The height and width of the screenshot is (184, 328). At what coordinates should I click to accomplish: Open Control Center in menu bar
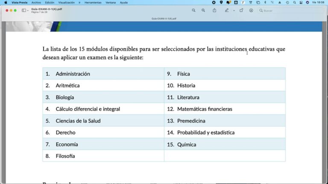click(301, 3)
